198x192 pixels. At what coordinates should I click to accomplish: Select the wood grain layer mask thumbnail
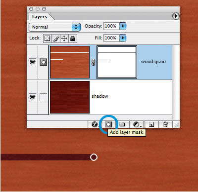117,62
